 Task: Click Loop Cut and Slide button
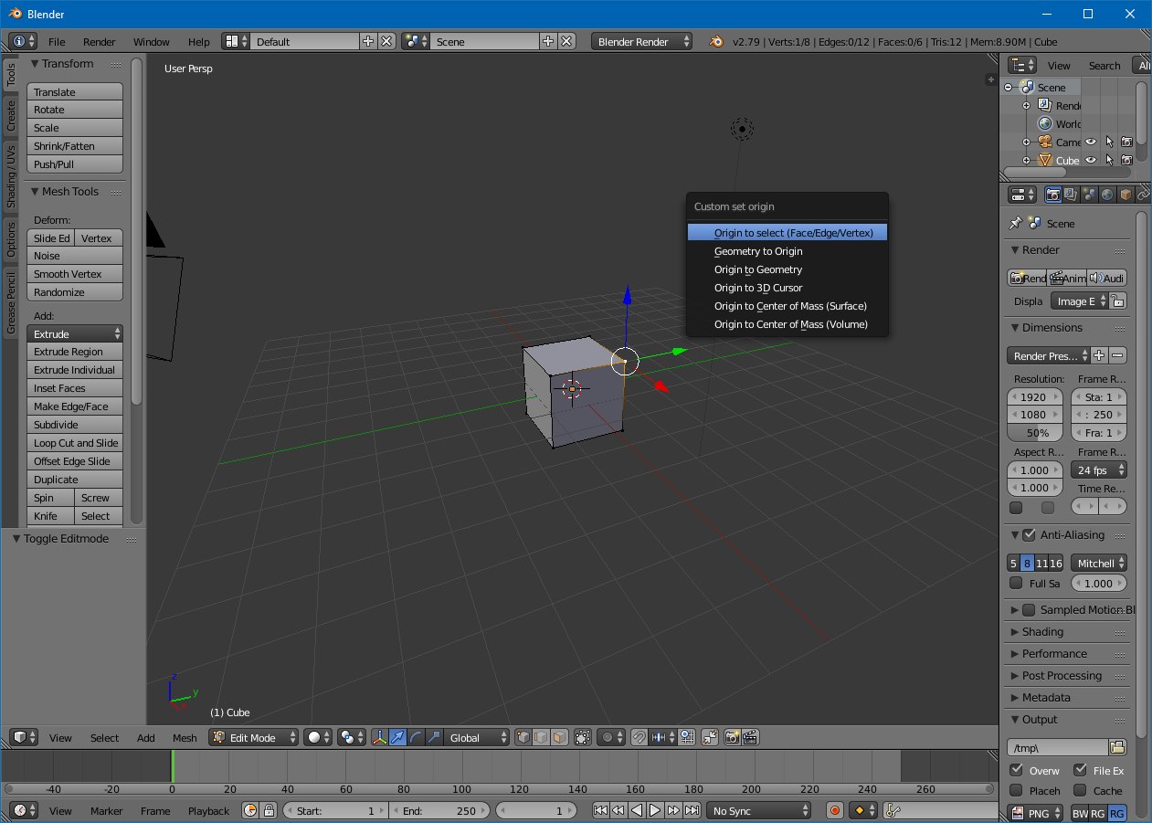click(x=75, y=443)
